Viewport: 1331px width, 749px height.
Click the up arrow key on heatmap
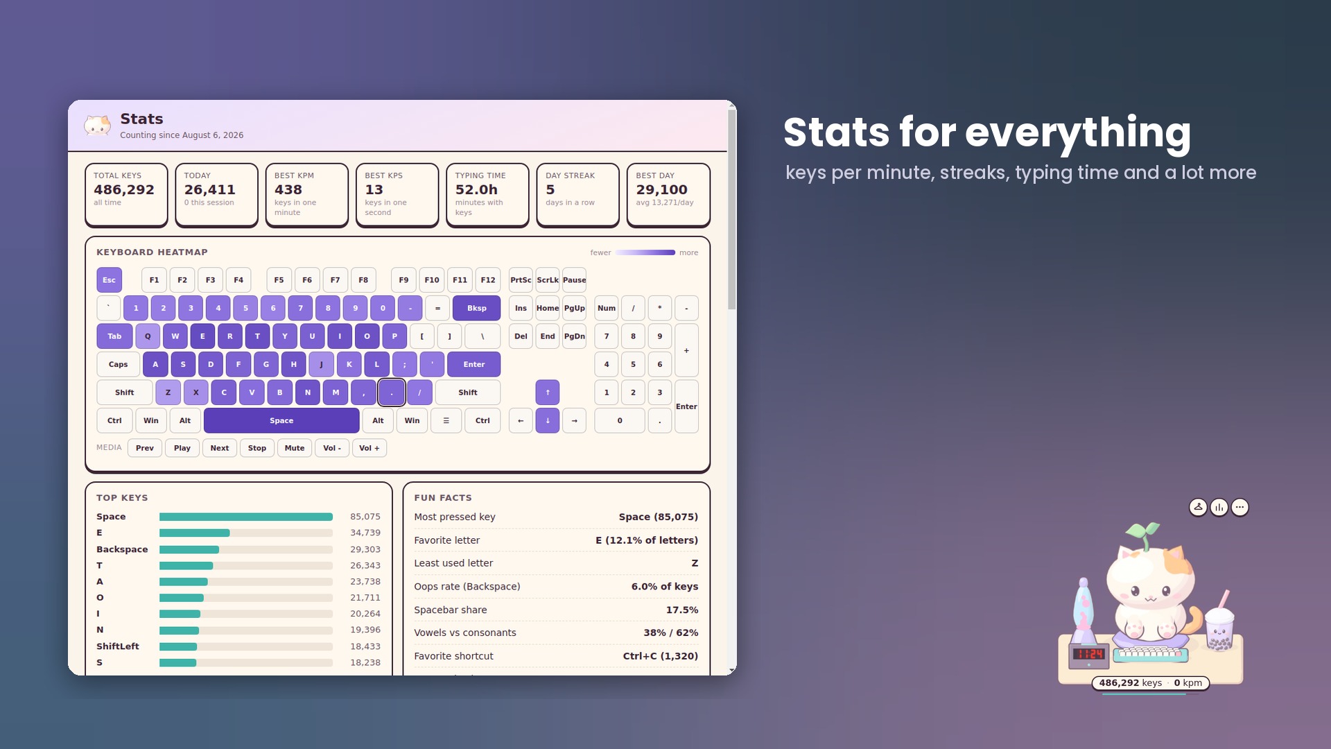pos(548,393)
